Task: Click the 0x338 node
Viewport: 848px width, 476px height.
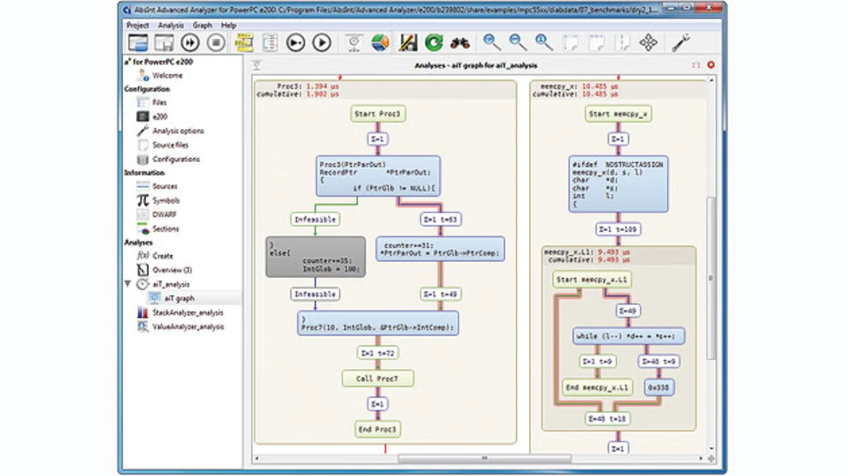Action: pyautogui.click(x=659, y=387)
